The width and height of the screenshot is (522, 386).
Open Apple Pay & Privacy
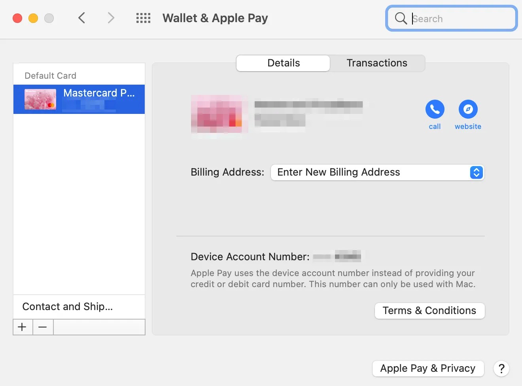tap(427, 368)
